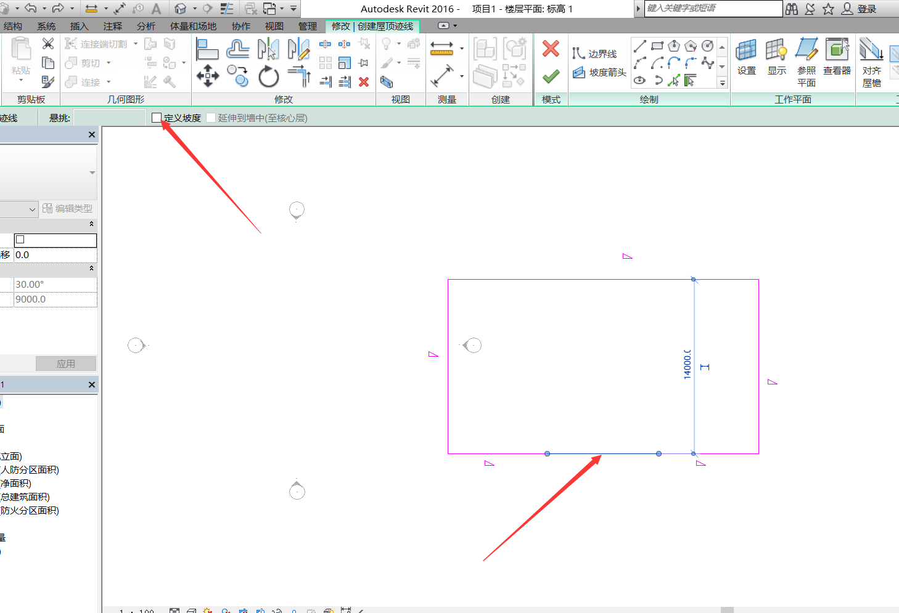Image resolution: width=899 pixels, height=613 pixels.
Task: Choose the Rectangle draw tool
Action: point(657,46)
